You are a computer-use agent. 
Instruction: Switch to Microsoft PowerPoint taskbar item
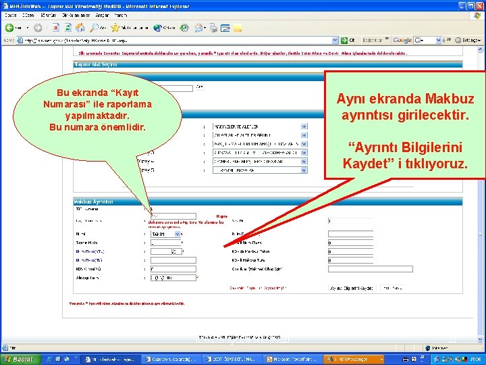point(292,359)
